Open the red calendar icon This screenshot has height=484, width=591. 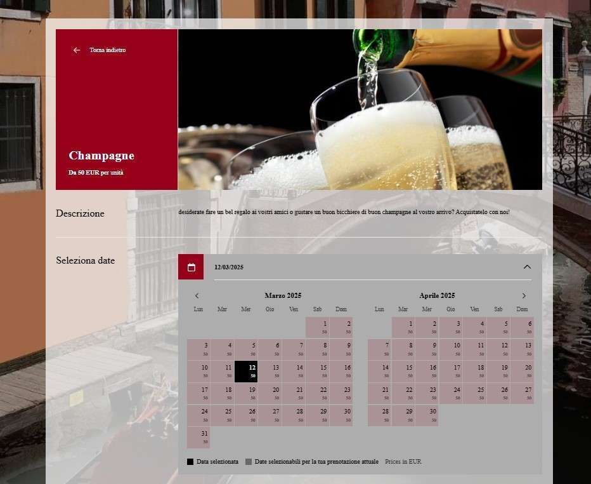pyautogui.click(x=190, y=267)
